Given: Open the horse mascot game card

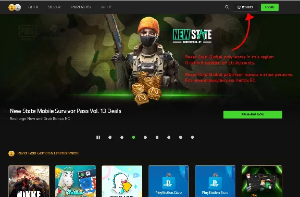Looking at the screenshot, I should pyautogui.click(x=76, y=181).
